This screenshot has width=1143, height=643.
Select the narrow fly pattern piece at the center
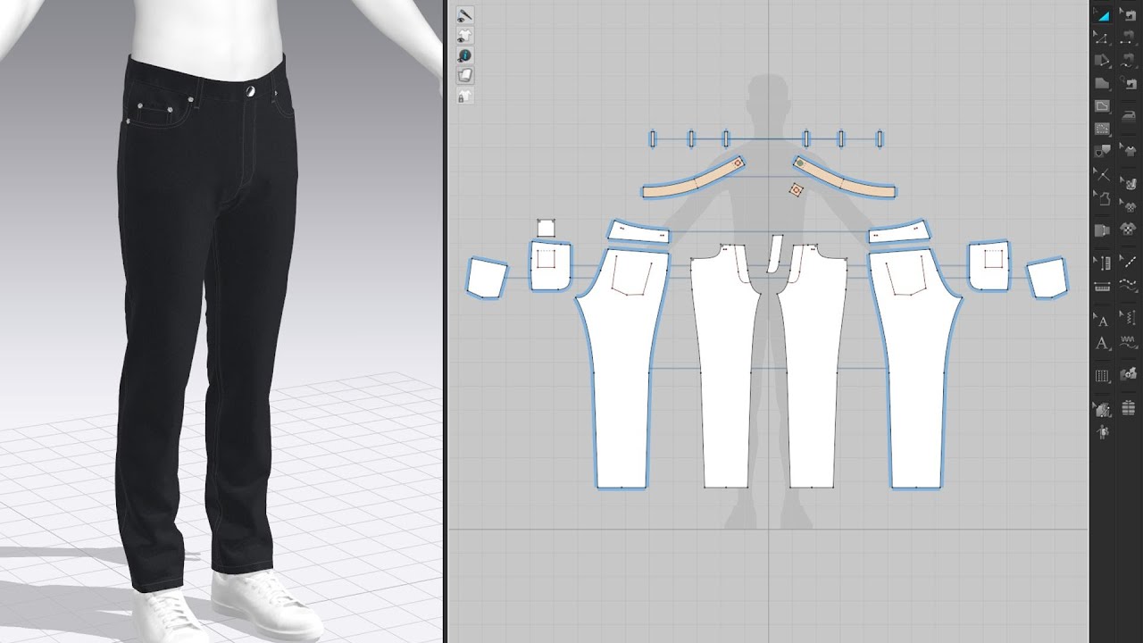(775, 253)
